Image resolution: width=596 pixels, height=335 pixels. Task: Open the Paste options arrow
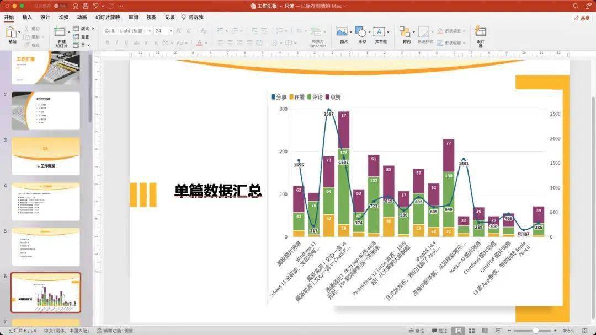pyautogui.click(x=19, y=32)
